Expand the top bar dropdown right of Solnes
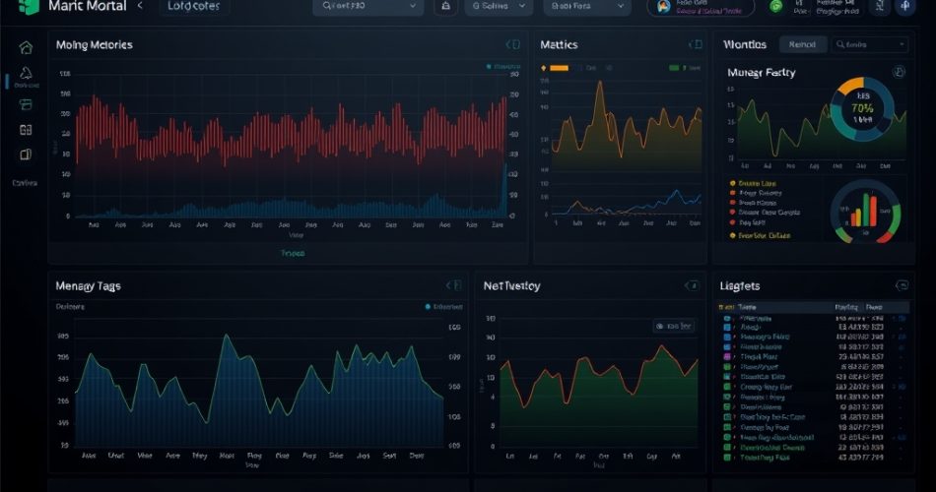This screenshot has height=492, width=936. (x=587, y=6)
